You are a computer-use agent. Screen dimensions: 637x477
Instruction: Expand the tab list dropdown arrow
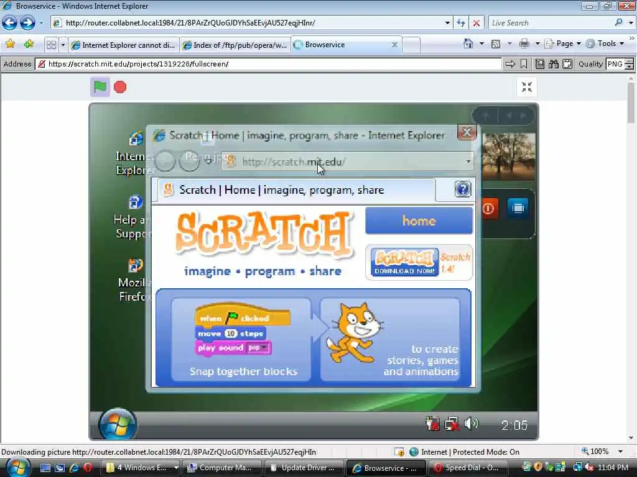click(63, 45)
